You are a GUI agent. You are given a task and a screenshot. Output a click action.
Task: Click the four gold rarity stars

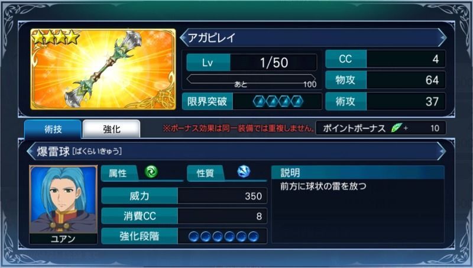pos(55,37)
